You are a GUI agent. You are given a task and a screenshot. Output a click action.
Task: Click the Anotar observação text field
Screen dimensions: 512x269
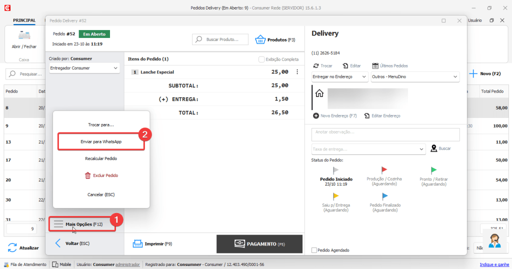tap(385, 134)
